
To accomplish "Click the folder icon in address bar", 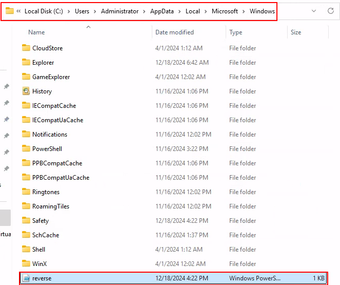I will click(x=10, y=11).
